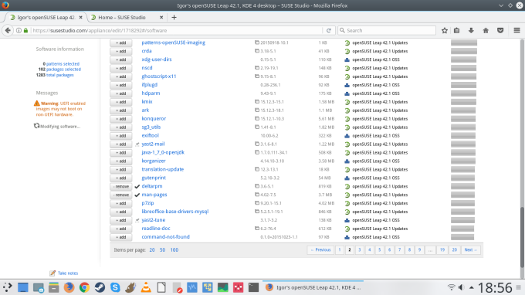Screen dimensions: 525x295
Task: Open the ghostscript-x11 package link
Action: point(159,76)
